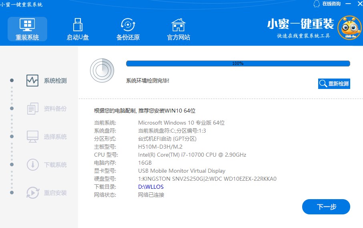Open 在线咨询 online support text
This screenshot has width=363, height=228.
331,4
